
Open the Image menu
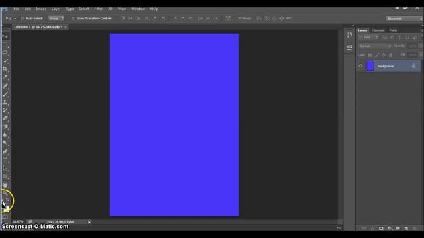(41, 9)
